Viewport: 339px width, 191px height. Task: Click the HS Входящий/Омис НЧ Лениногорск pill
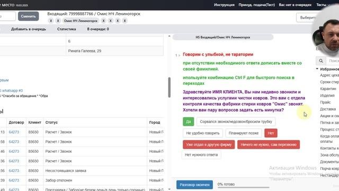click(222, 37)
